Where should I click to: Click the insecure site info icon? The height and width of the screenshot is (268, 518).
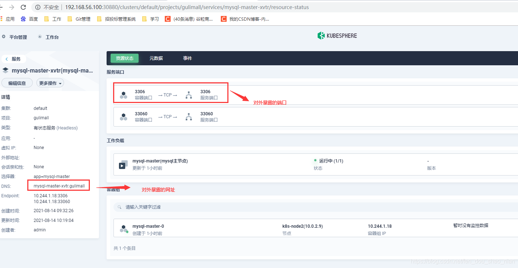coord(38,7)
